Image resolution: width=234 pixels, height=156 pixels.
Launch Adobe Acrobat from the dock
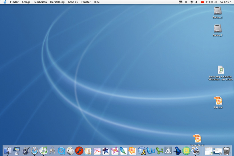click(x=97, y=150)
